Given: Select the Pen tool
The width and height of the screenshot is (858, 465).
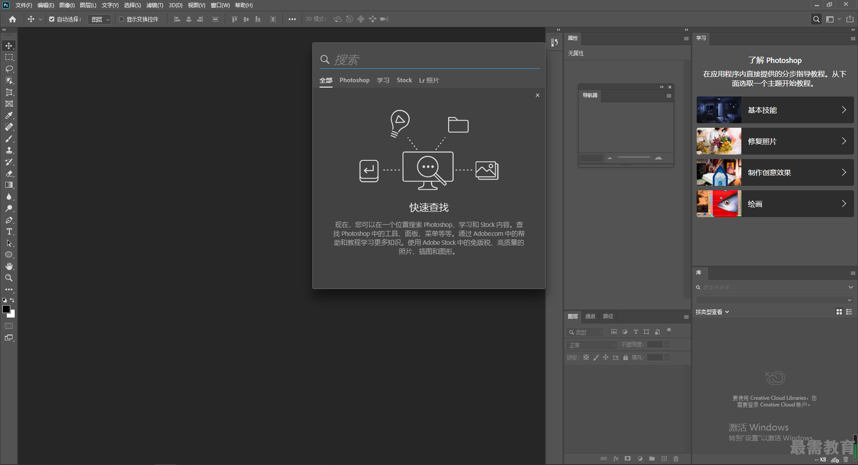Looking at the screenshot, I should click(x=9, y=220).
